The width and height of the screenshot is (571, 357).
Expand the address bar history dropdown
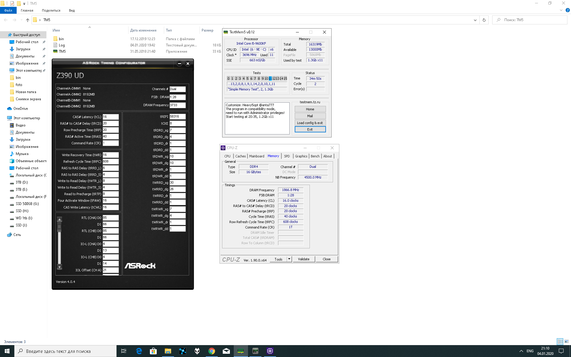coord(475,20)
